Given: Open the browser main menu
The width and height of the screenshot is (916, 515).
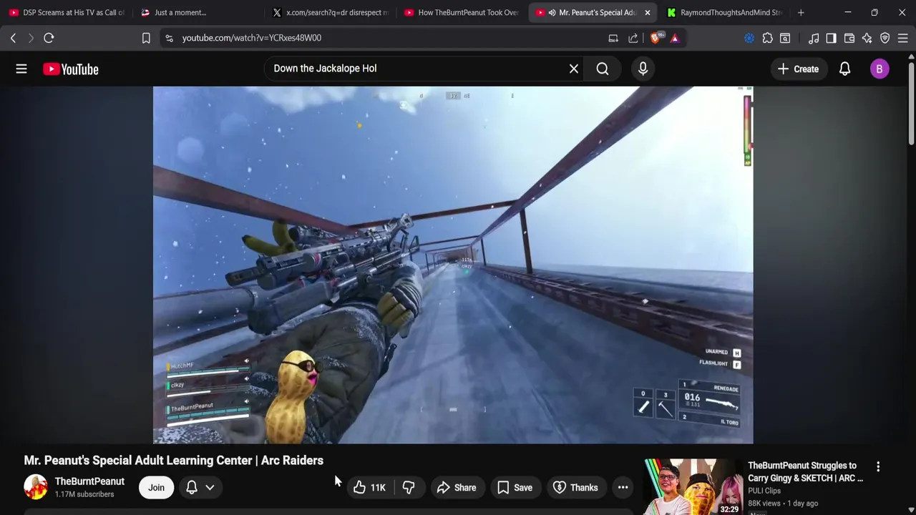Looking at the screenshot, I should [x=902, y=38].
